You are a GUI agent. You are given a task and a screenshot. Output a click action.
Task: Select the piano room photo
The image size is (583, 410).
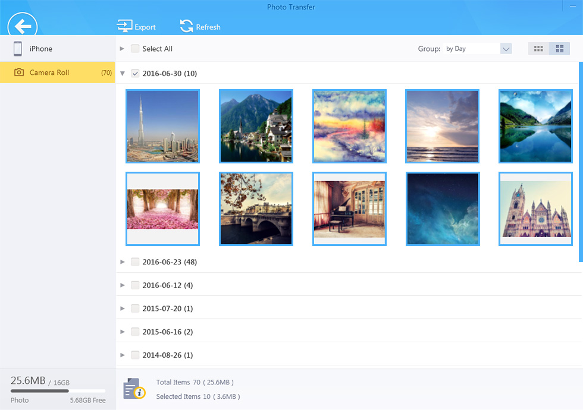[349, 209]
